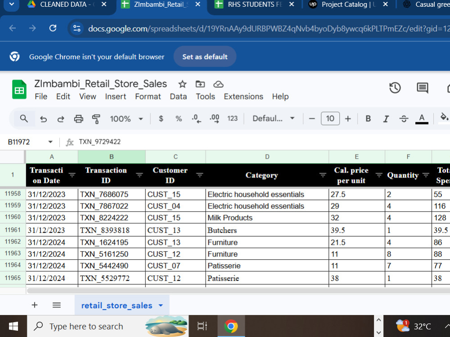
Task: Open the View menu
Action: coord(88,97)
